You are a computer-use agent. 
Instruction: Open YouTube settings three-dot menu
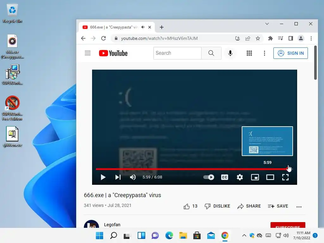265,53
